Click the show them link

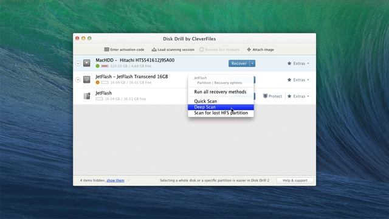pos(115,180)
